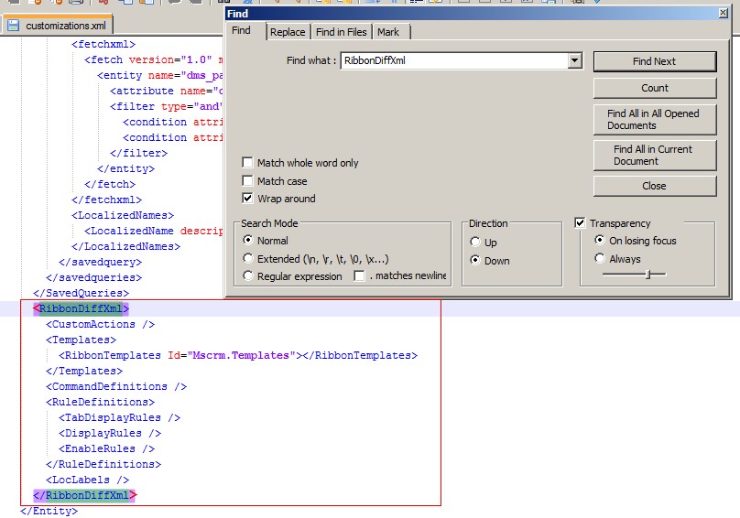Click the <CommandDefinitions /> line
Viewport: 740px width, 518px height.
point(116,386)
